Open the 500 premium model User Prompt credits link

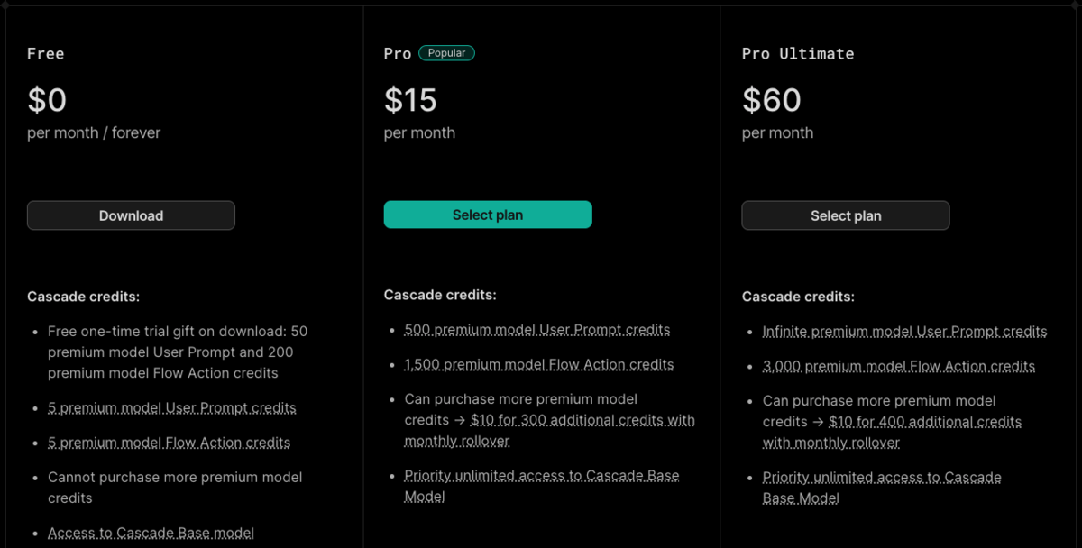coord(537,330)
